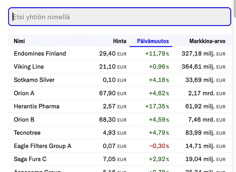Click Viking Line market value 364,61 milj.

point(203,67)
